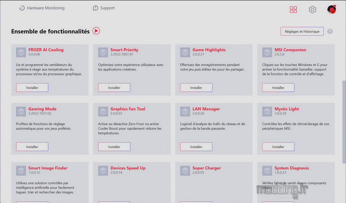Viewport: 346px width, 203px height.
Task: Install FROZR AI Cooling
Action: [x=32, y=88]
